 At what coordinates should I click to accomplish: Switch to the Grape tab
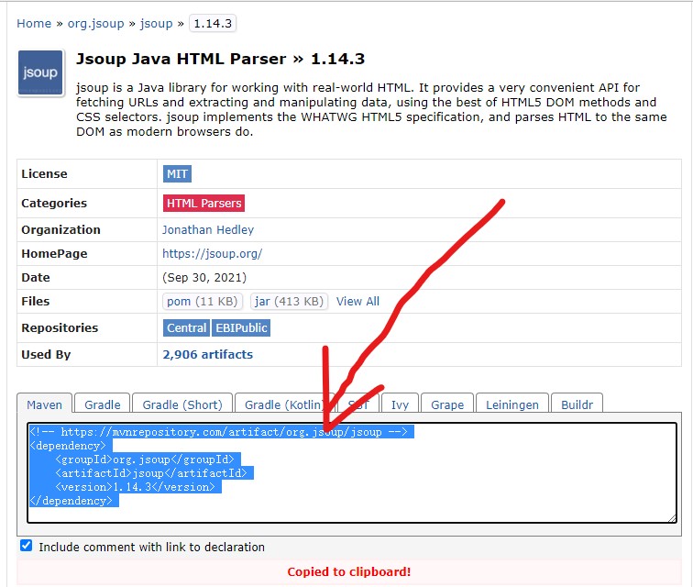tap(447, 404)
